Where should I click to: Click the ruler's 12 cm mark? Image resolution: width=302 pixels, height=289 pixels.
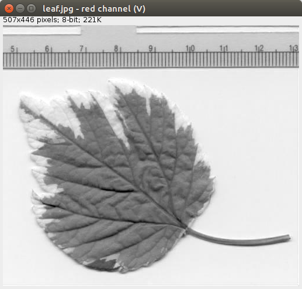259,48
